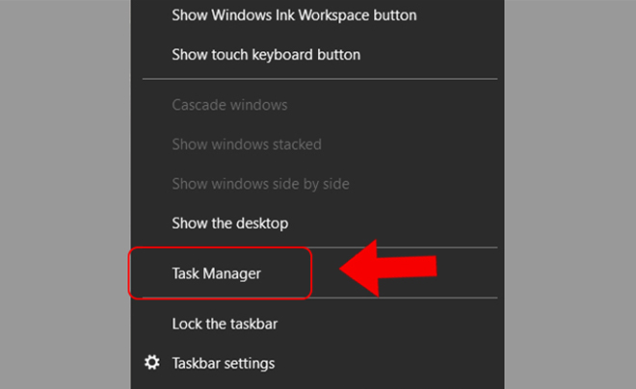Select Show windows stacked entry
Image resolution: width=636 pixels, height=389 pixels.
coord(318,144)
